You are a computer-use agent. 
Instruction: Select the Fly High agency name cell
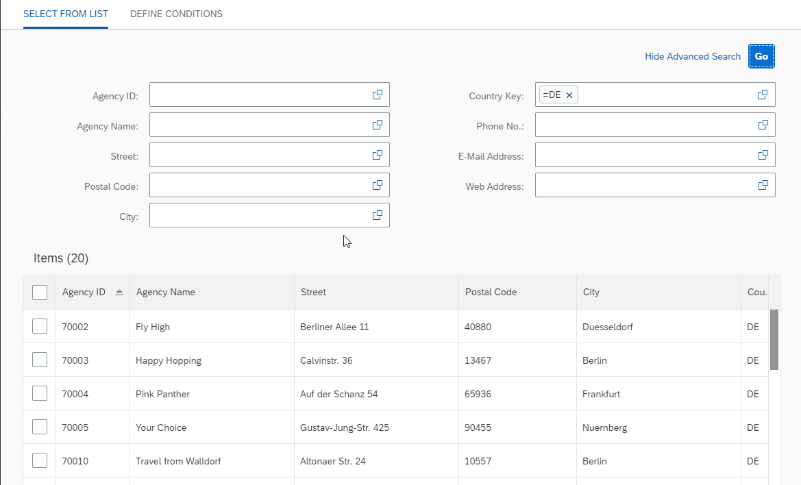(212, 327)
